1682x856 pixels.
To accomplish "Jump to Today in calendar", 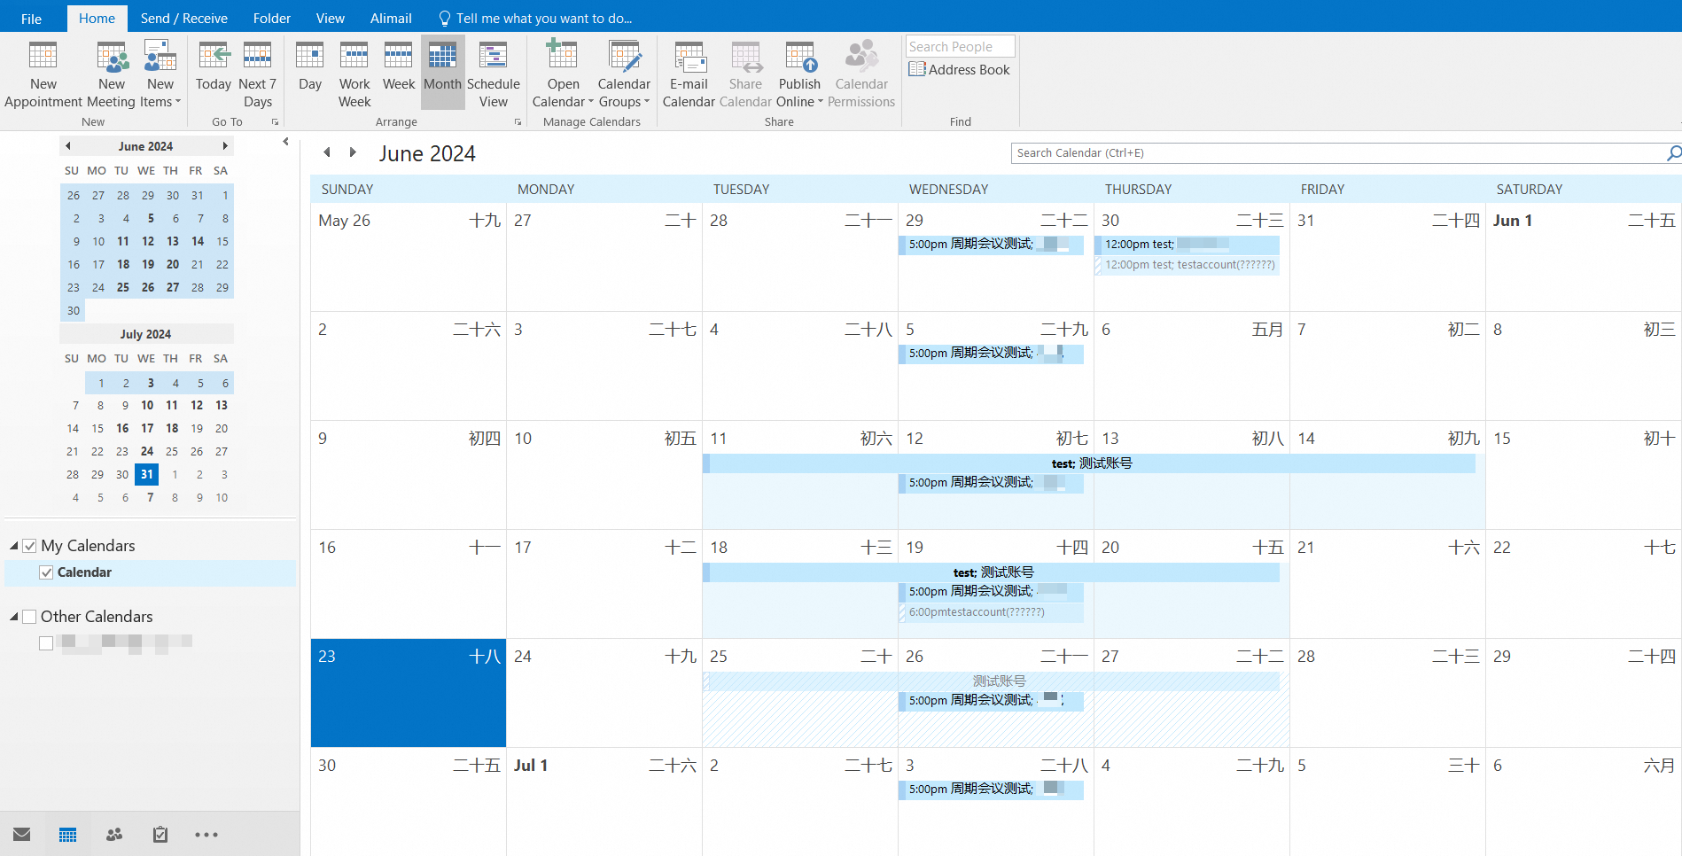I will pyautogui.click(x=214, y=66).
